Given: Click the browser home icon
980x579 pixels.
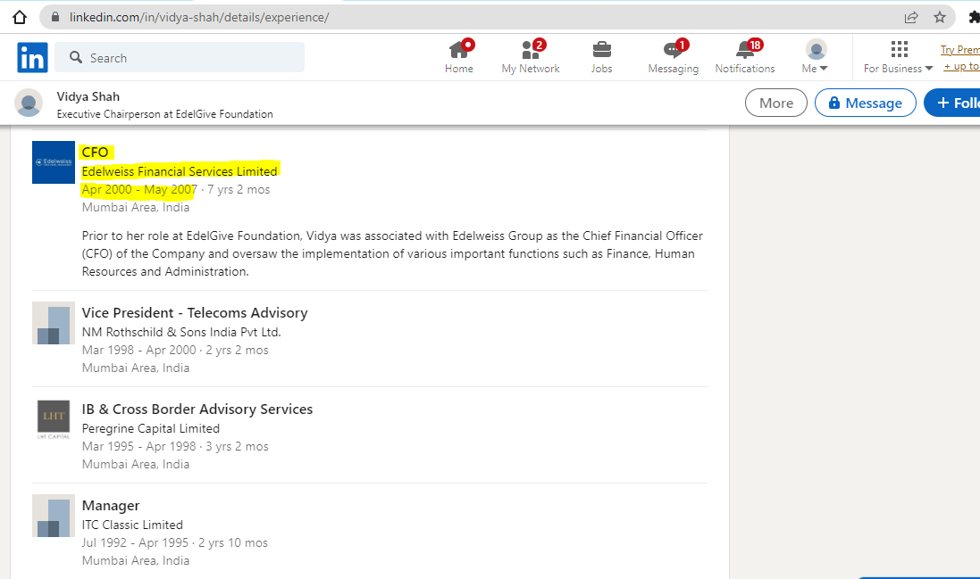Looking at the screenshot, I should [20, 17].
